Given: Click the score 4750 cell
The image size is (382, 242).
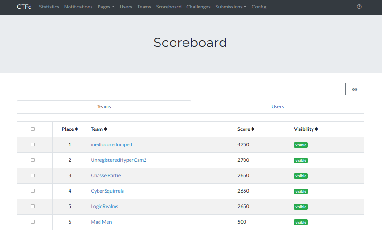Looking at the screenshot, I should [x=244, y=144].
